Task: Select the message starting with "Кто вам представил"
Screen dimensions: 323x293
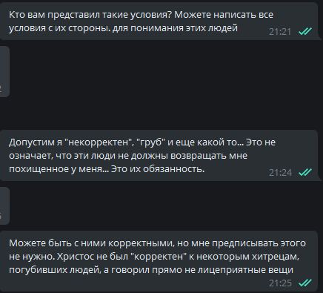Action: (x=159, y=22)
